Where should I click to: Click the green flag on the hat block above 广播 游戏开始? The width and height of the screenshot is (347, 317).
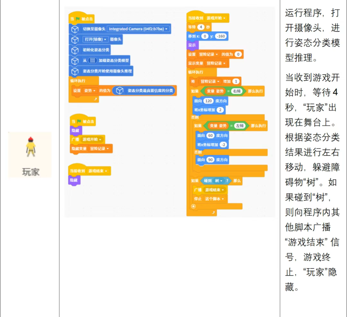tap(78, 121)
